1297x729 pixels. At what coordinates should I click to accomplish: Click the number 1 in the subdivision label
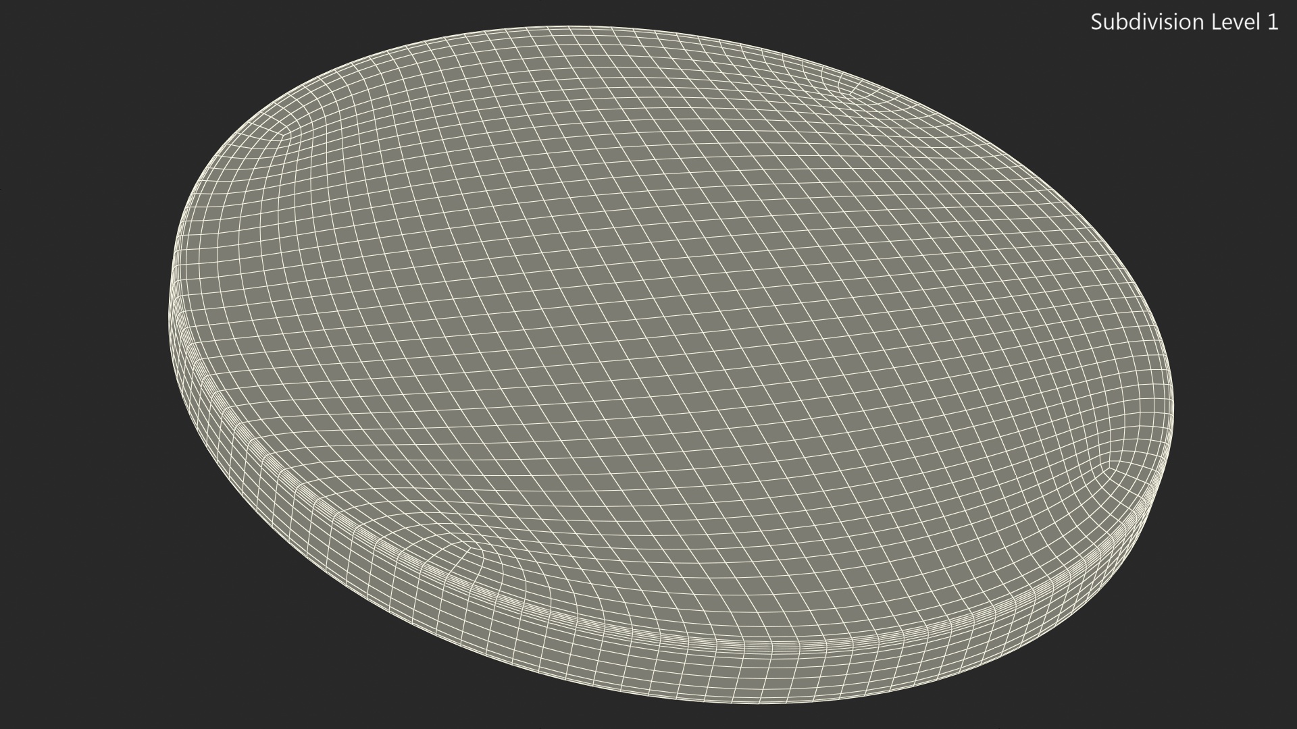tap(1272, 22)
